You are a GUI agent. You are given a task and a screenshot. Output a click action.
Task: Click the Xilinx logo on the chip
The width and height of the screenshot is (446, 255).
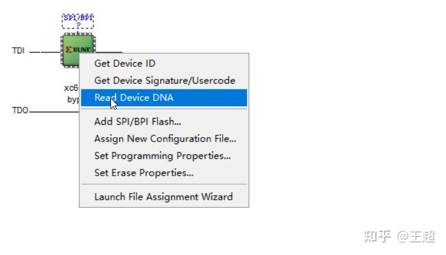pyautogui.click(x=78, y=48)
